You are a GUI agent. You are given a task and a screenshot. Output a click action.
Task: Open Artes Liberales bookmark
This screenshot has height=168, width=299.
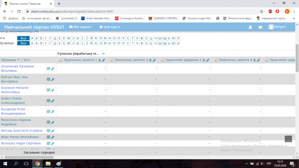click(x=96, y=18)
